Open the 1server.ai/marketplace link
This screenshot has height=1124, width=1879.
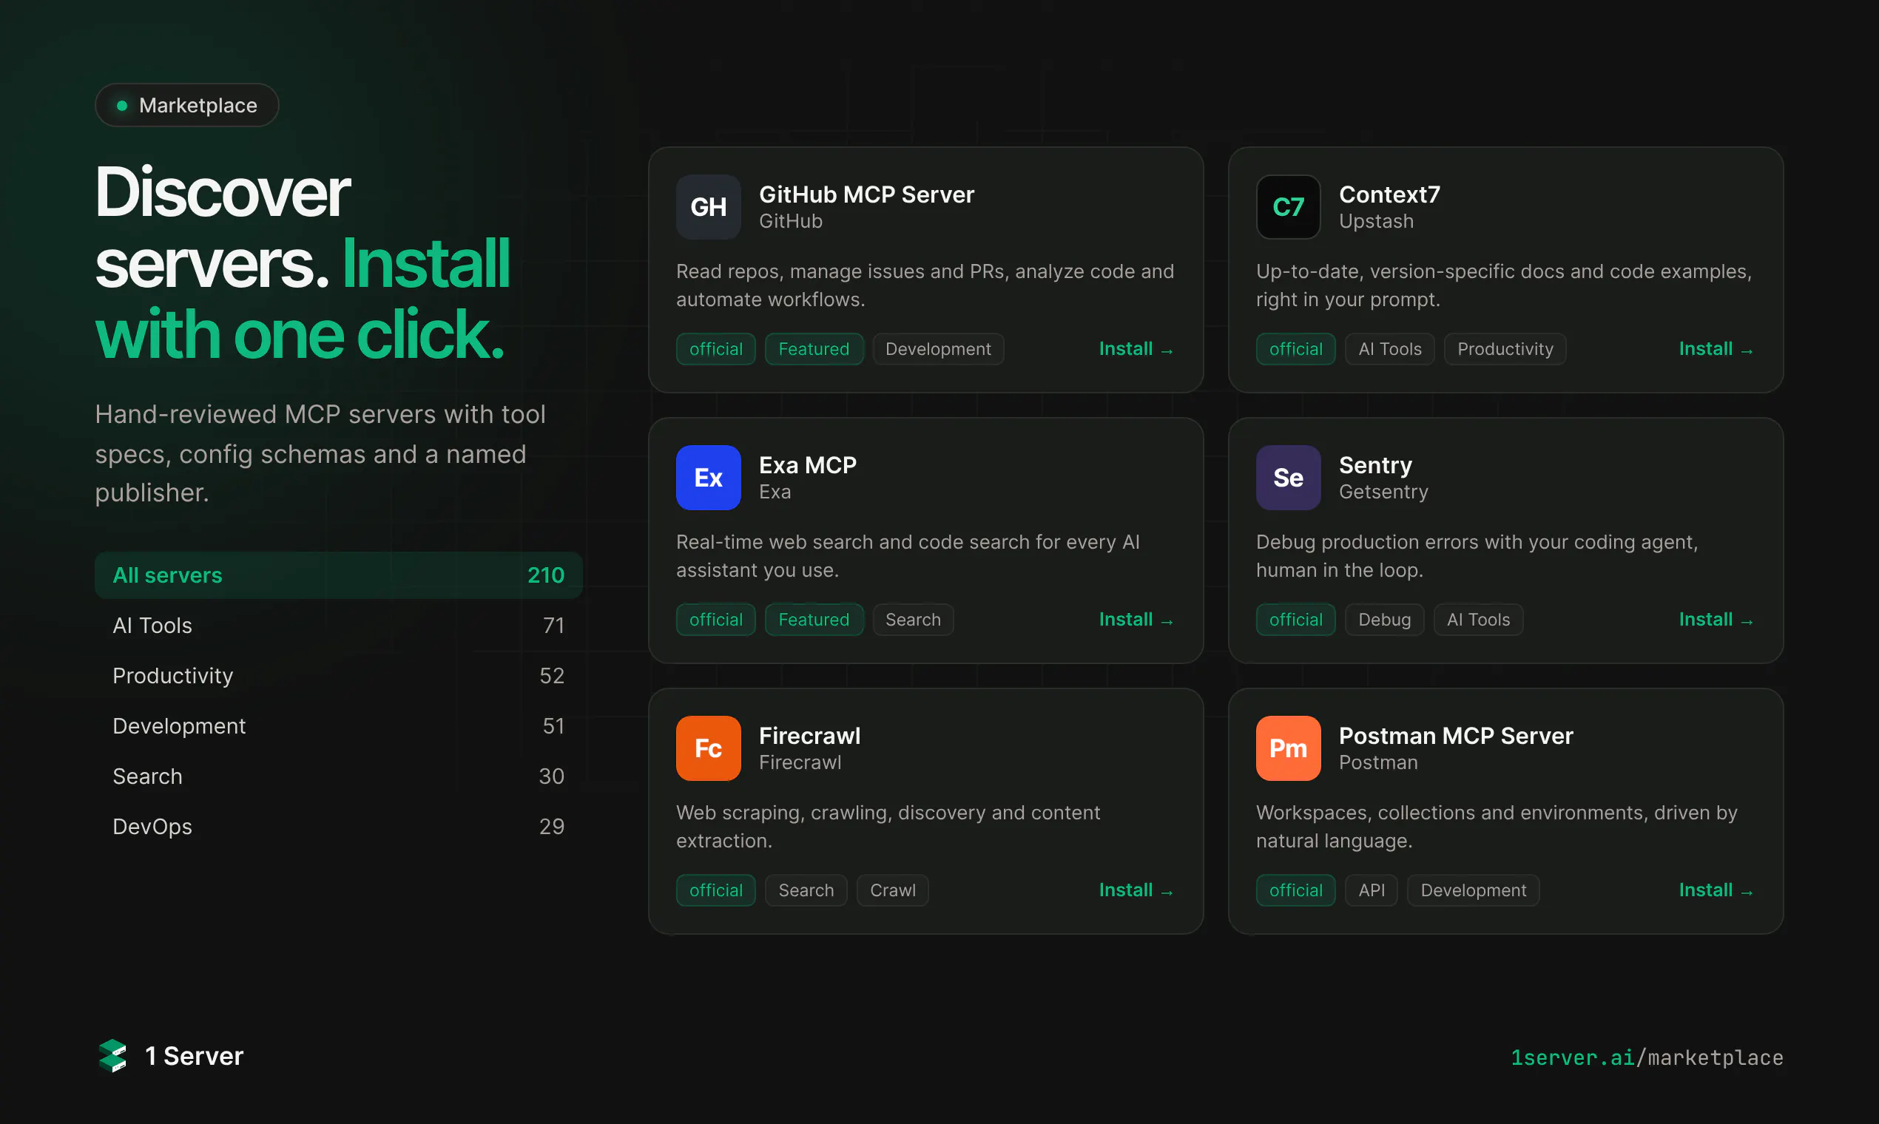(1647, 1057)
